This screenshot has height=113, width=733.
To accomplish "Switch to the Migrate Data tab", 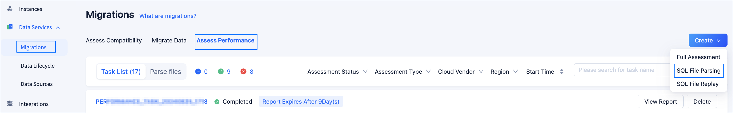I will click(169, 41).
